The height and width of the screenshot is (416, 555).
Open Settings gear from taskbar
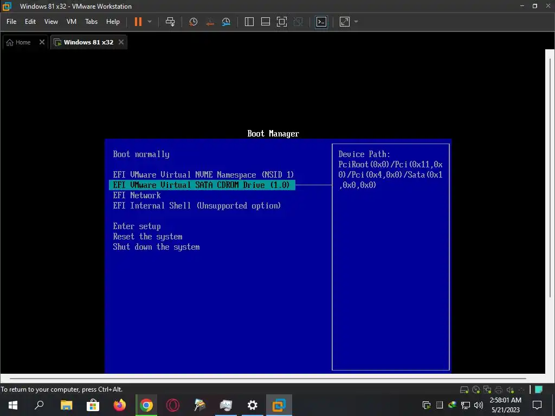click(253, 405)
